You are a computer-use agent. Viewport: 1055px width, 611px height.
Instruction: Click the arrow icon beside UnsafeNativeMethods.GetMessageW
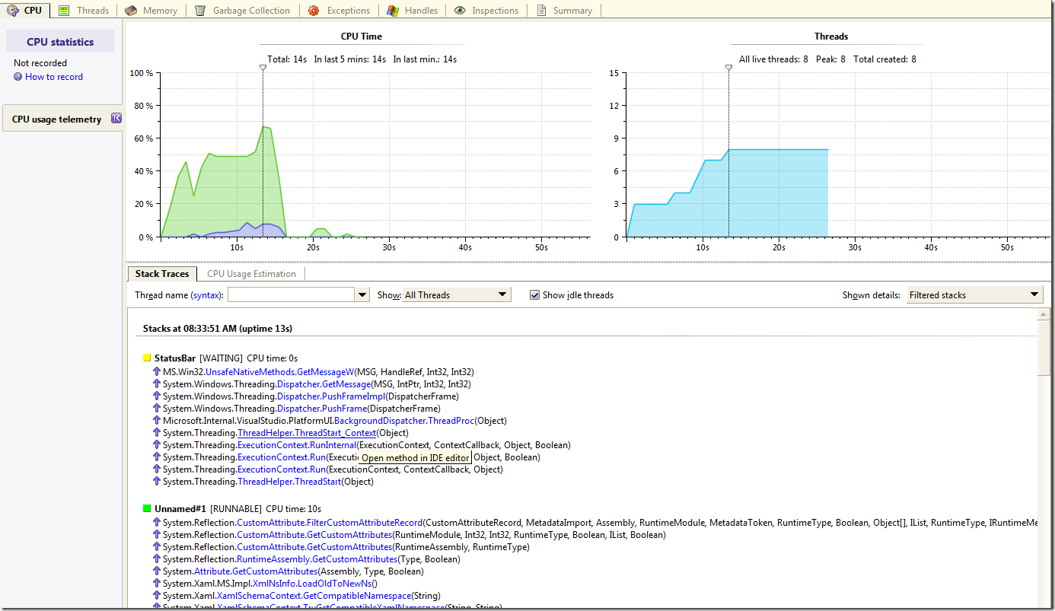pos(157,372)
